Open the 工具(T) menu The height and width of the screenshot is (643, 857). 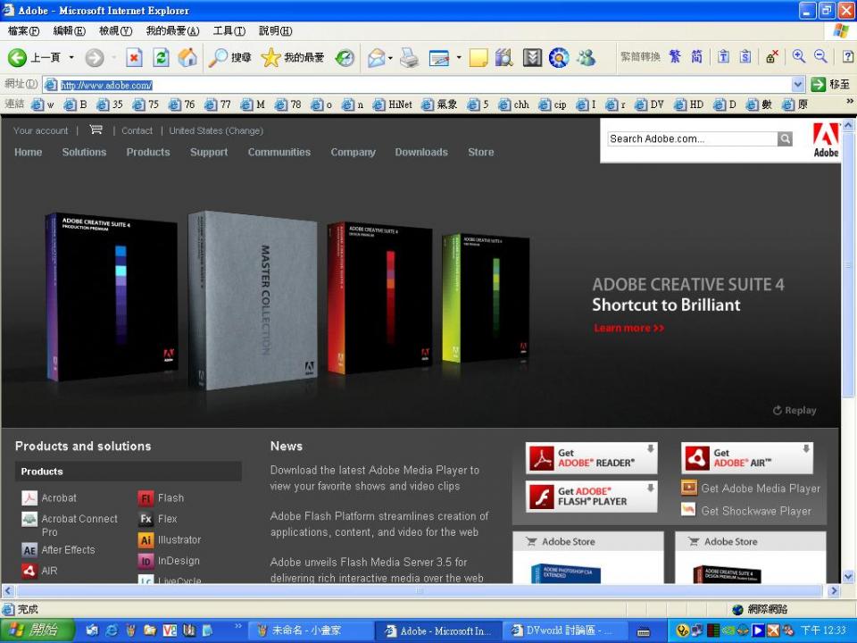point(229,31)
